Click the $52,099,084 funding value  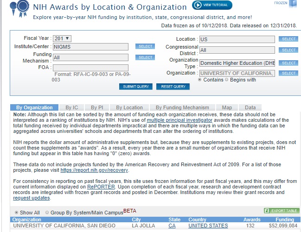point(283,226)
